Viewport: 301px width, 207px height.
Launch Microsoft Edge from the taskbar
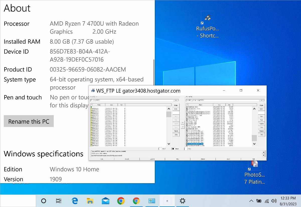click(74, 201)
